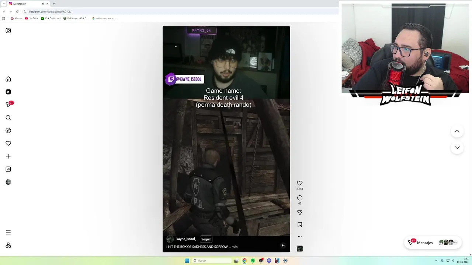Open the Explore compass icon
Screen dimensions: 472x265
tap(8, 131)
